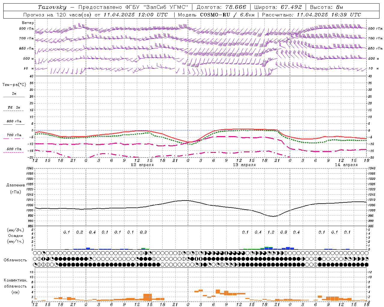The image size is (384, 307).
Task: Click the Тем-ра(°C) temperature panel label
Action: click(14, 85)
